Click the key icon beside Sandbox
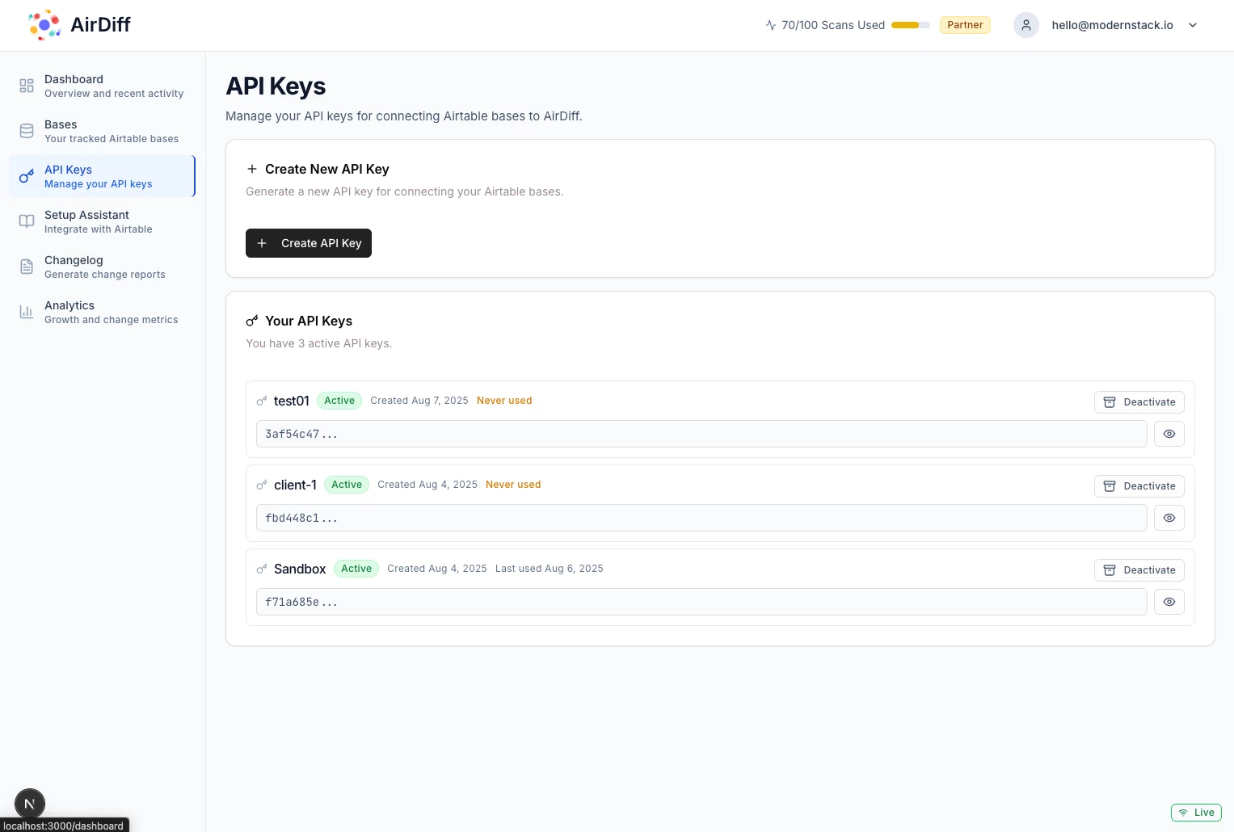 [x=262, y=569]
